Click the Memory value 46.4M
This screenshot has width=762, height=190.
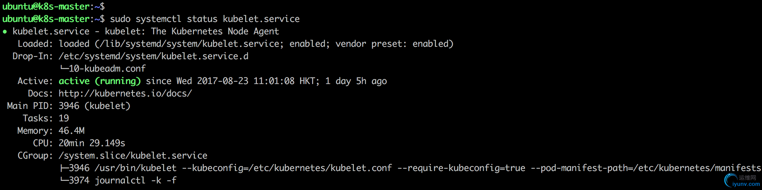tap(71, 131)
